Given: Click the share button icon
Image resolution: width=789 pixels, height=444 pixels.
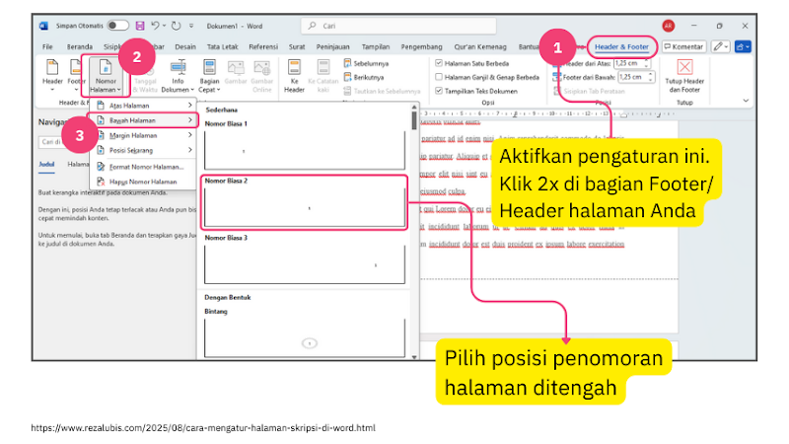Looking at the screenshot, I should point(743,46).
